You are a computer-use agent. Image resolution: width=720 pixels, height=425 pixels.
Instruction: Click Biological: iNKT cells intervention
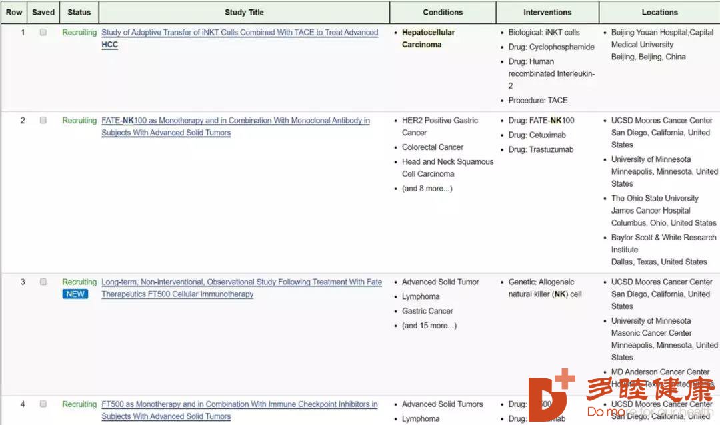[544, 32]
